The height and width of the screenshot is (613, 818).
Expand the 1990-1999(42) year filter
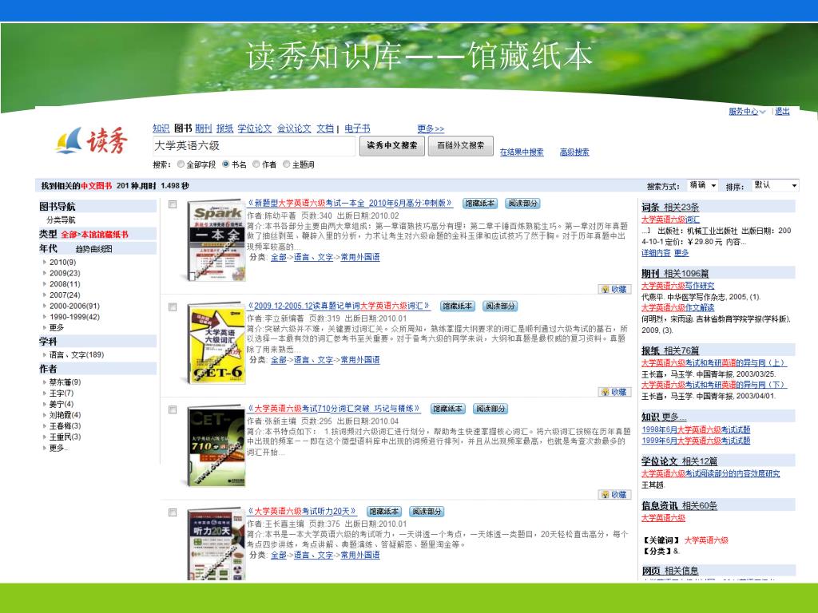coord(74,317)
